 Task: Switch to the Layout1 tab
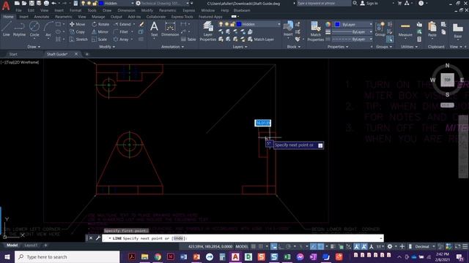click(x=31, y=245)
